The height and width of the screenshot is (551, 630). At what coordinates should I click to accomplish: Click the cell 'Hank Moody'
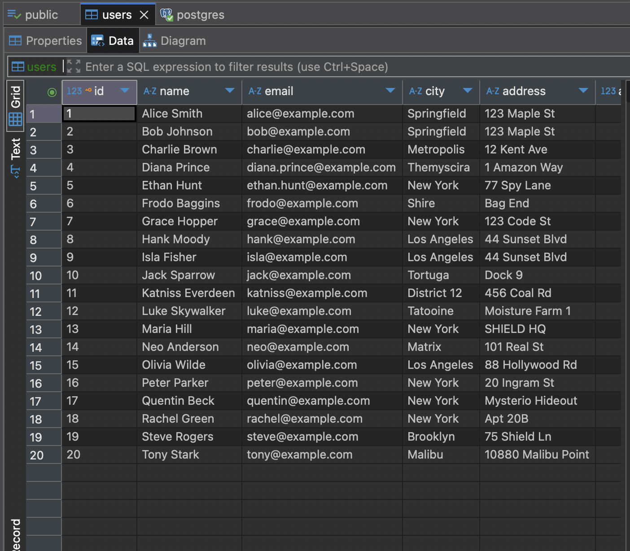point(189,239)
